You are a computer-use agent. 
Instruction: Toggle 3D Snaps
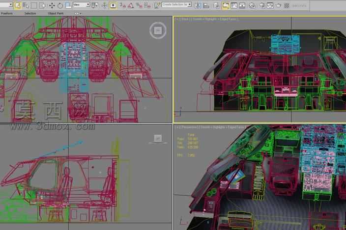click(x=122, y=5)
